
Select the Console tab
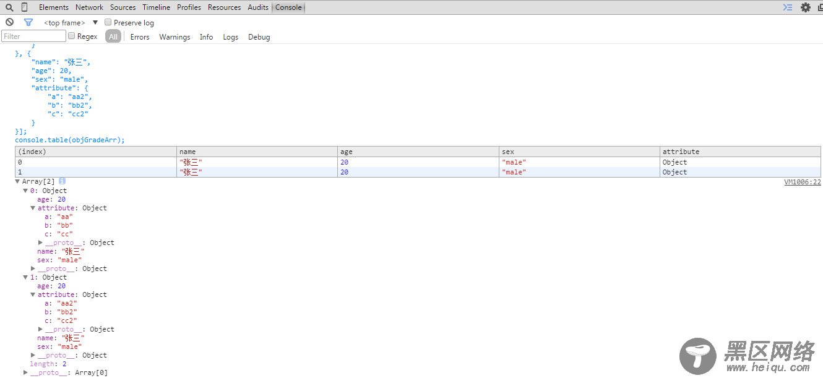pos(289,7)
